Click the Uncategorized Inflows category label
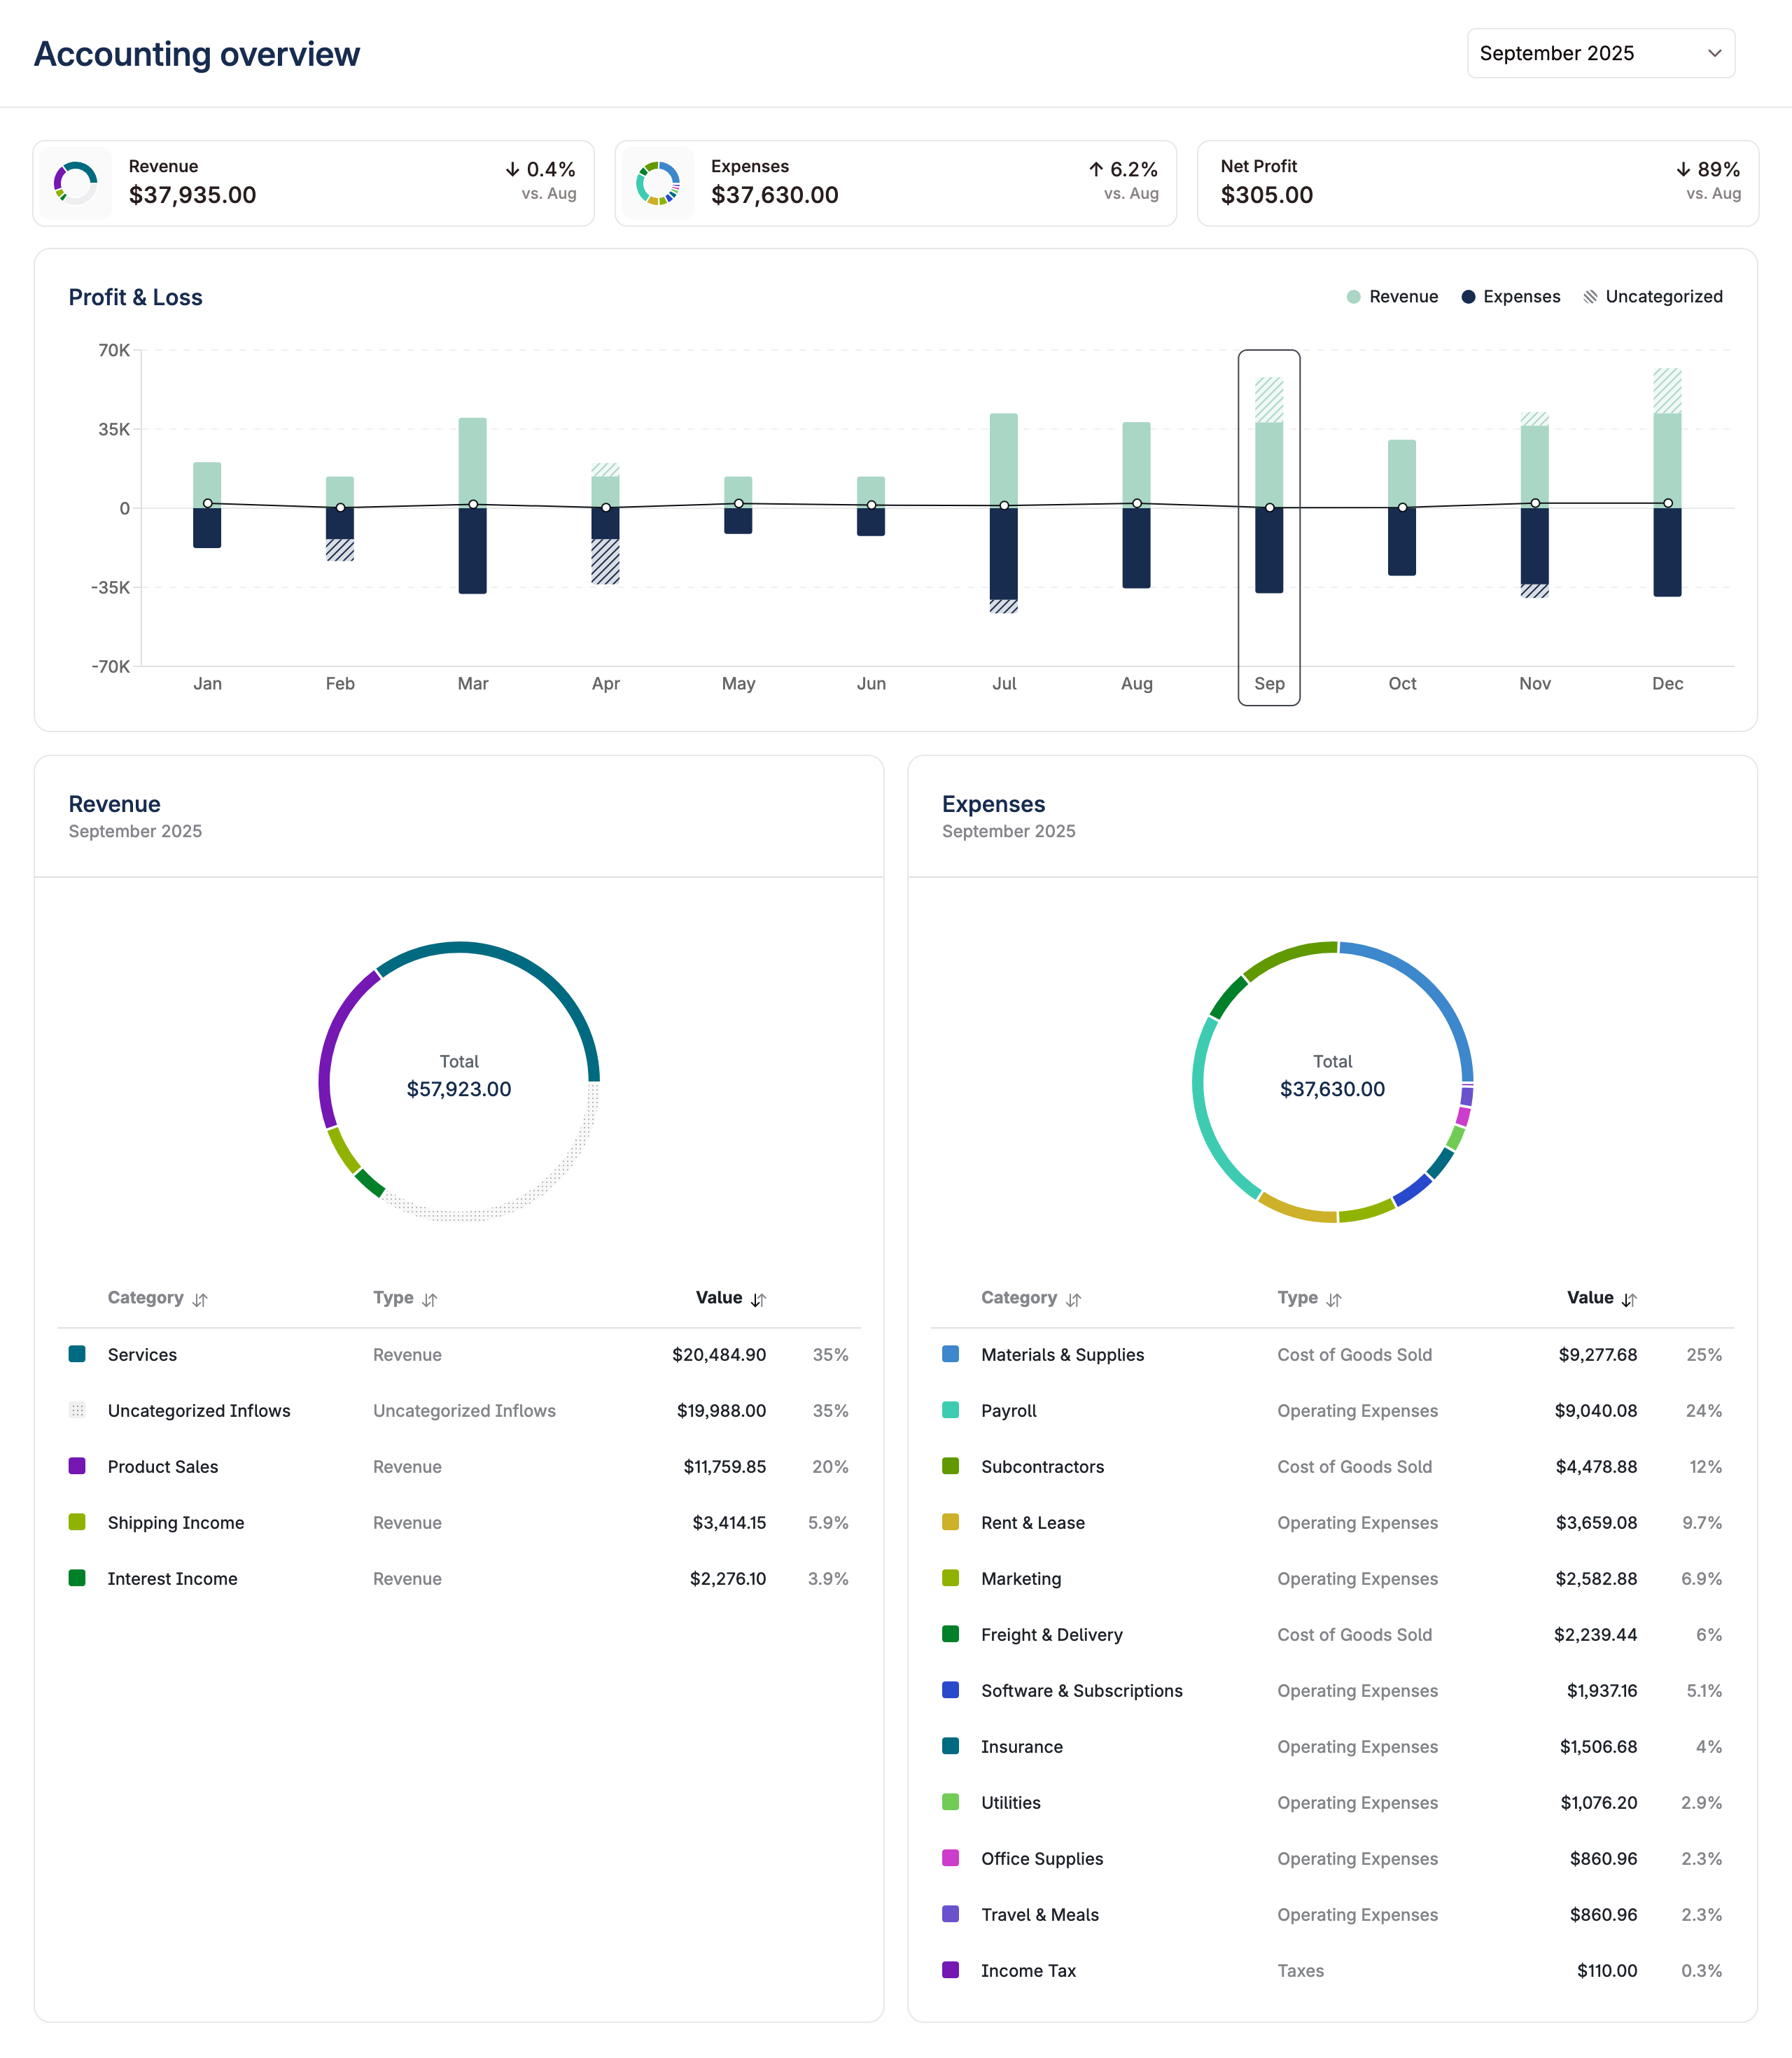This screenshot has width=1792, height=2058. (x=199, y=1411)
